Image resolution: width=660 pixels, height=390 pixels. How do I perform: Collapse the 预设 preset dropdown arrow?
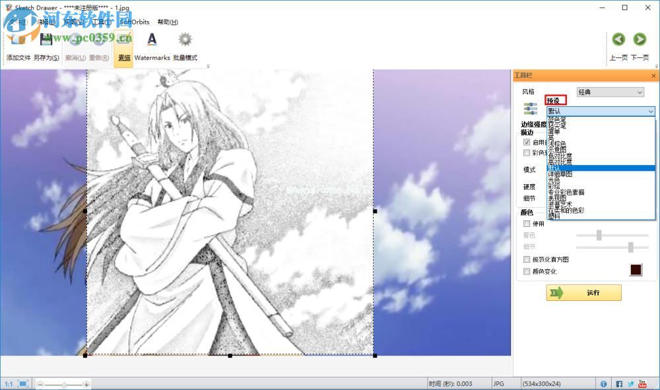point(650,112)
